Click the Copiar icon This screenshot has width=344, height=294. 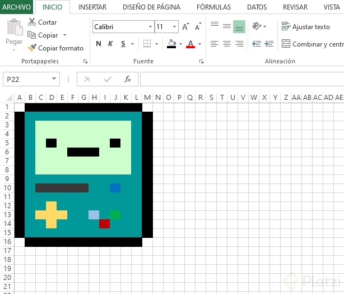[x=31, y=35]
